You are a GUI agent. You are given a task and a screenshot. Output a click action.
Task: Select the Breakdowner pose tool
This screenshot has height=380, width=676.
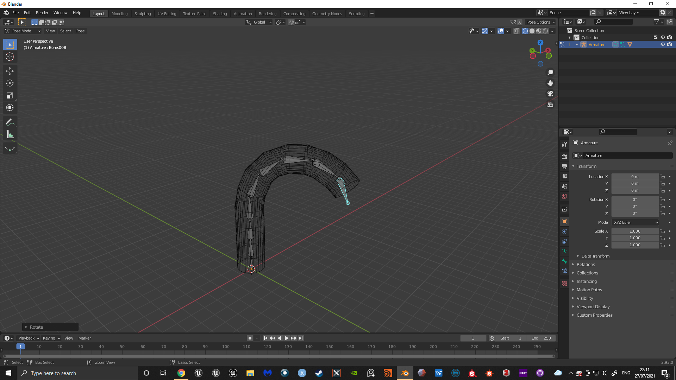pos(10,149)
